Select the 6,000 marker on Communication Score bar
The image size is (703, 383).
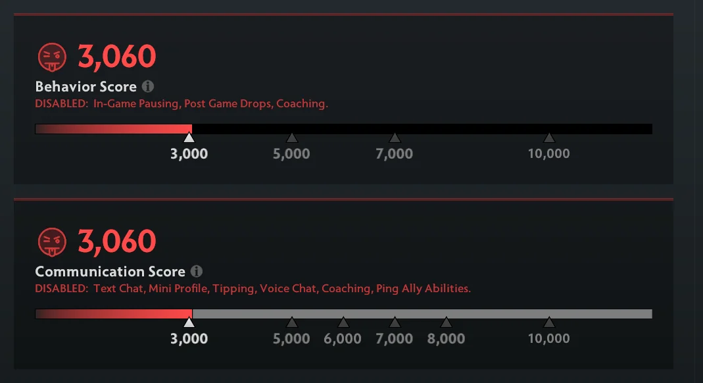coord(343,322)
